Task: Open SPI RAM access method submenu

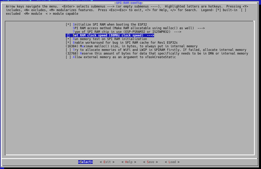Action: (139, 28)
